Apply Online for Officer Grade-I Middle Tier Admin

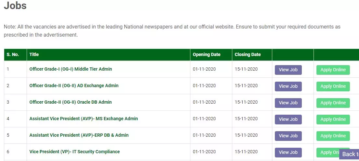[x=333, y=70]
